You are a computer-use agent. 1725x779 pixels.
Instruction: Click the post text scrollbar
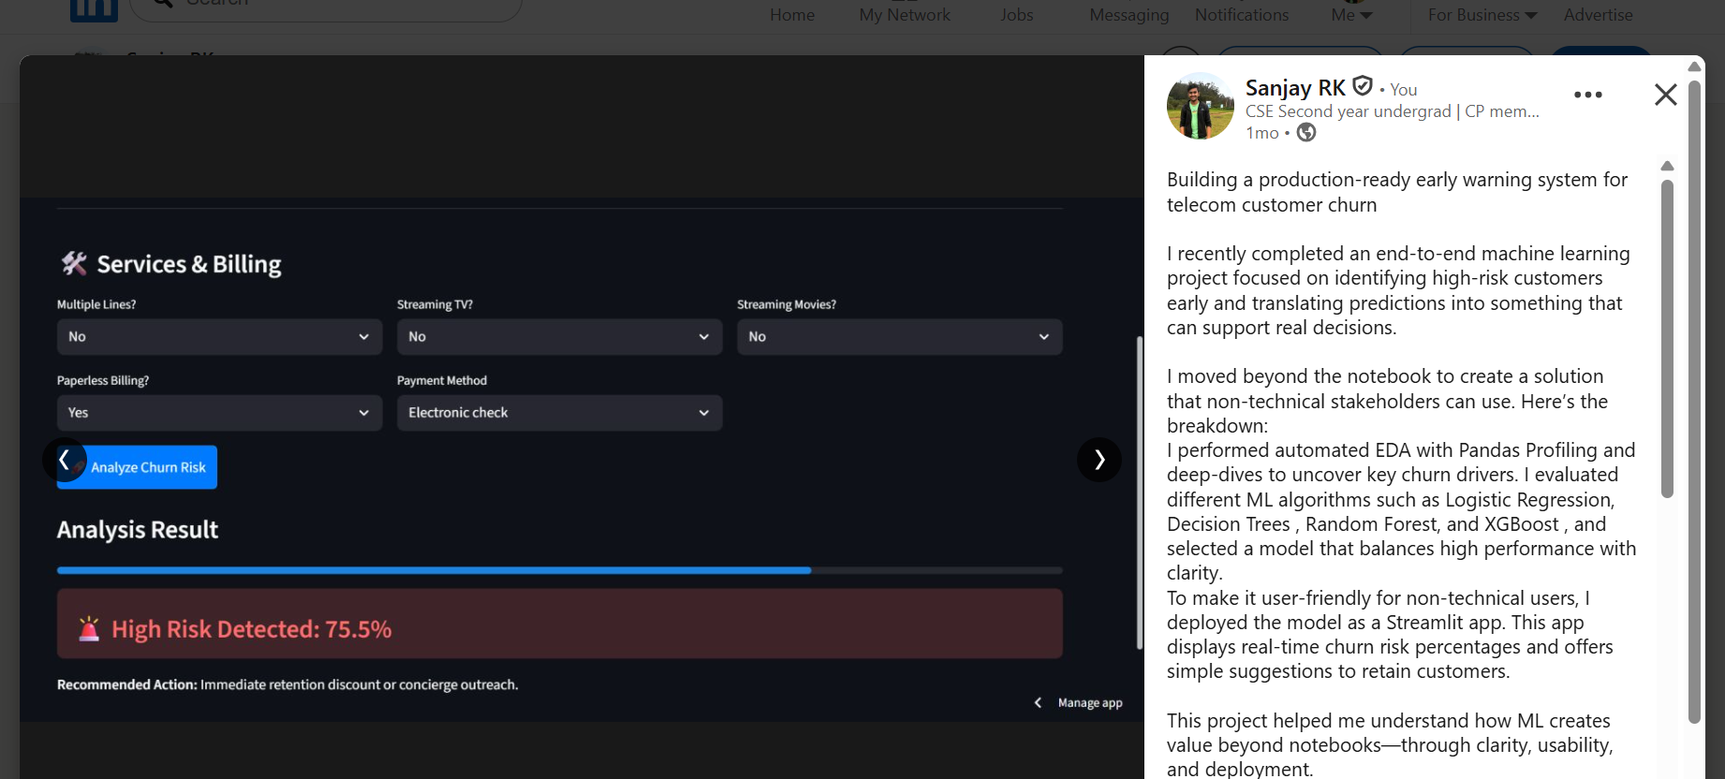click(x=1667, y=337)
